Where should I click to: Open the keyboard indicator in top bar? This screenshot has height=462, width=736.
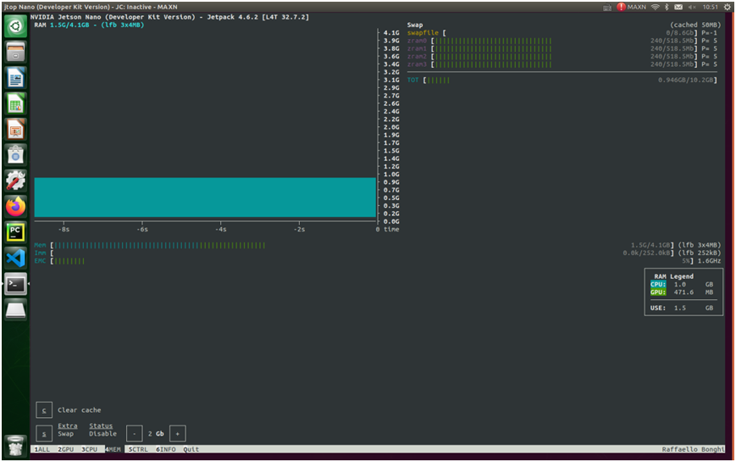(x=607, y=7)
